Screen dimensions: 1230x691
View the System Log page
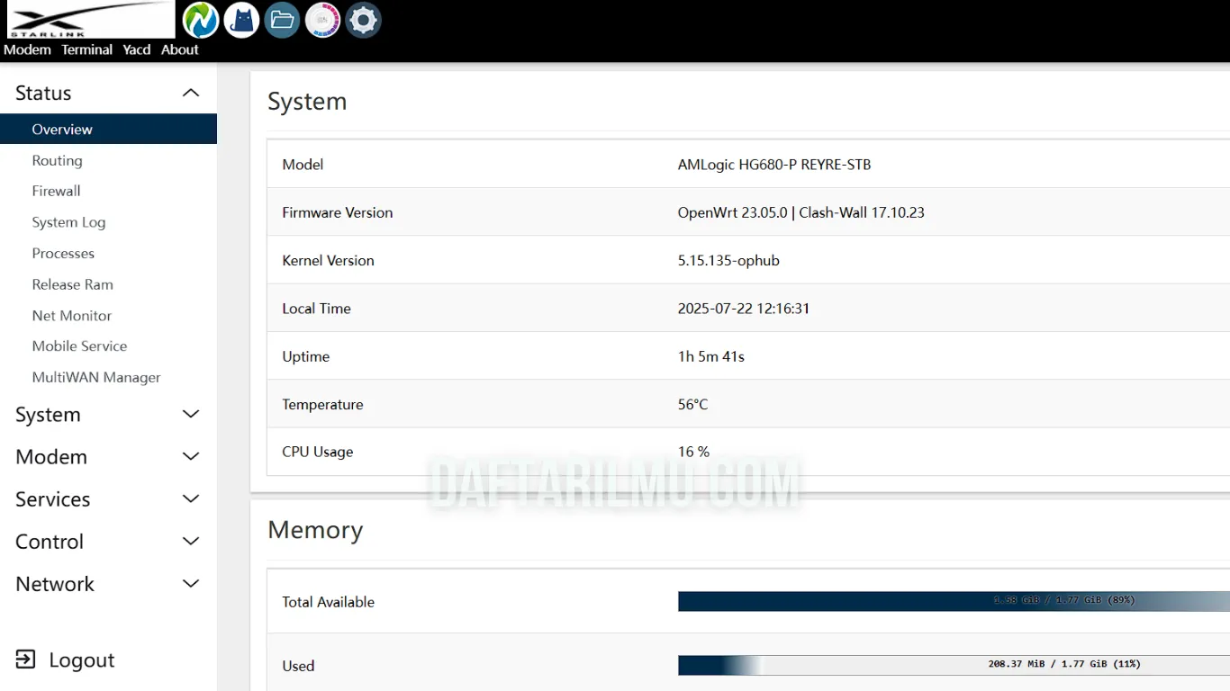pos(69,222)
